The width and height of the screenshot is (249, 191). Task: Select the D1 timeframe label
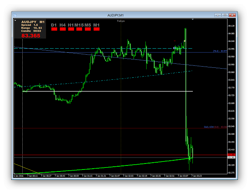click(54, 25)
